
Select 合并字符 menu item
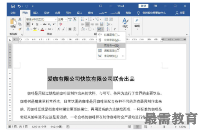[112, 40]
